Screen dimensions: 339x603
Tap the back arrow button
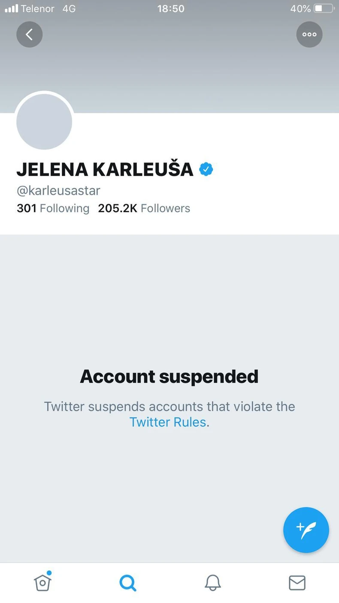pyautogui.click(x=29, y=34)
